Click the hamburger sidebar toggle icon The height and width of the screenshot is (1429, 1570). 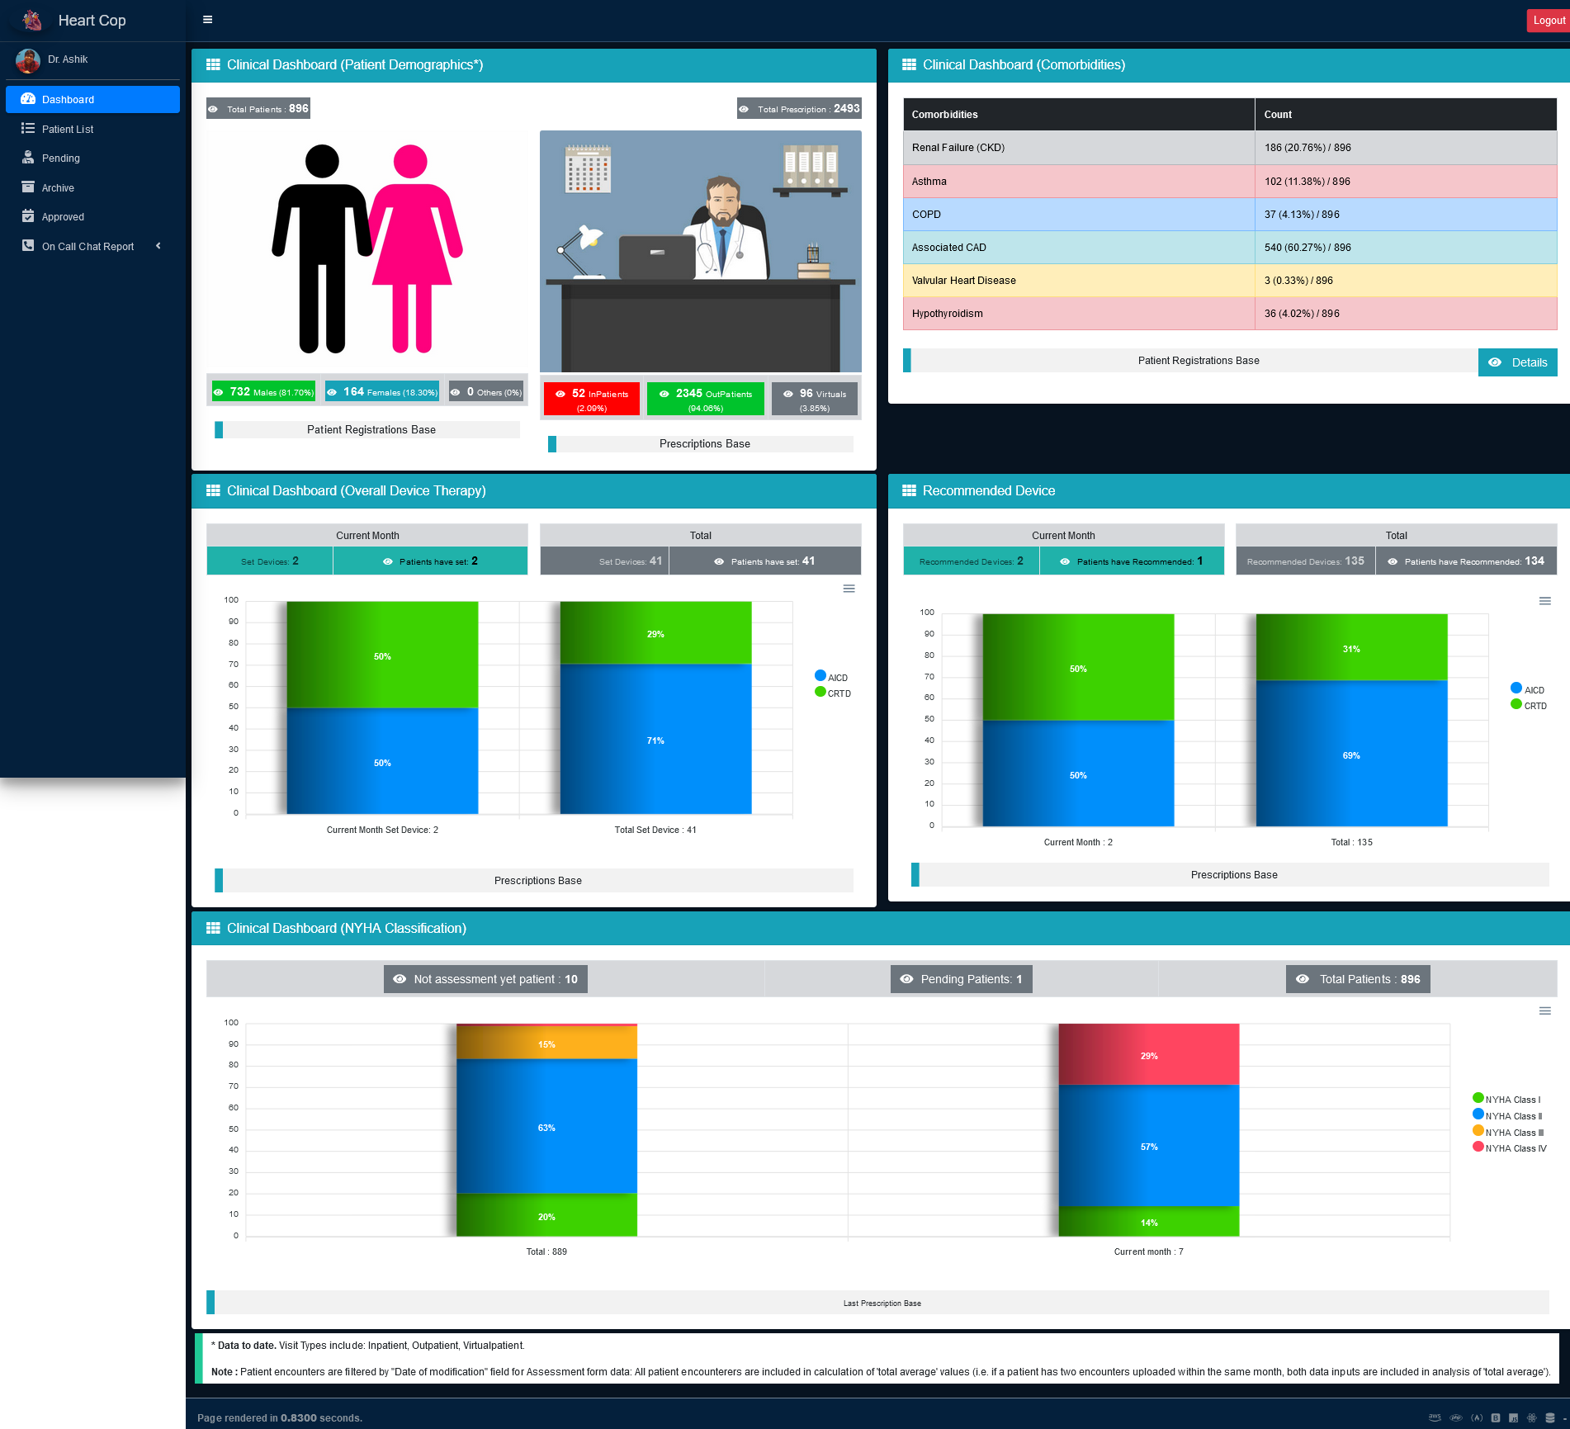(x=208, y=20)
